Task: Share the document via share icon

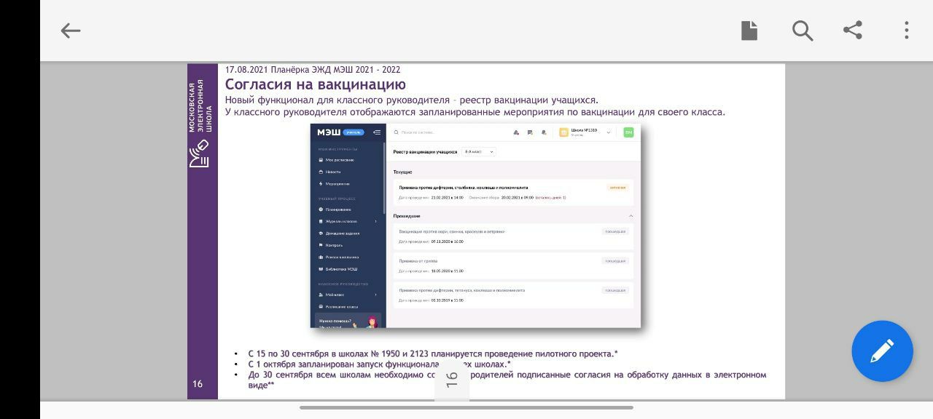Action: point(853,30)
